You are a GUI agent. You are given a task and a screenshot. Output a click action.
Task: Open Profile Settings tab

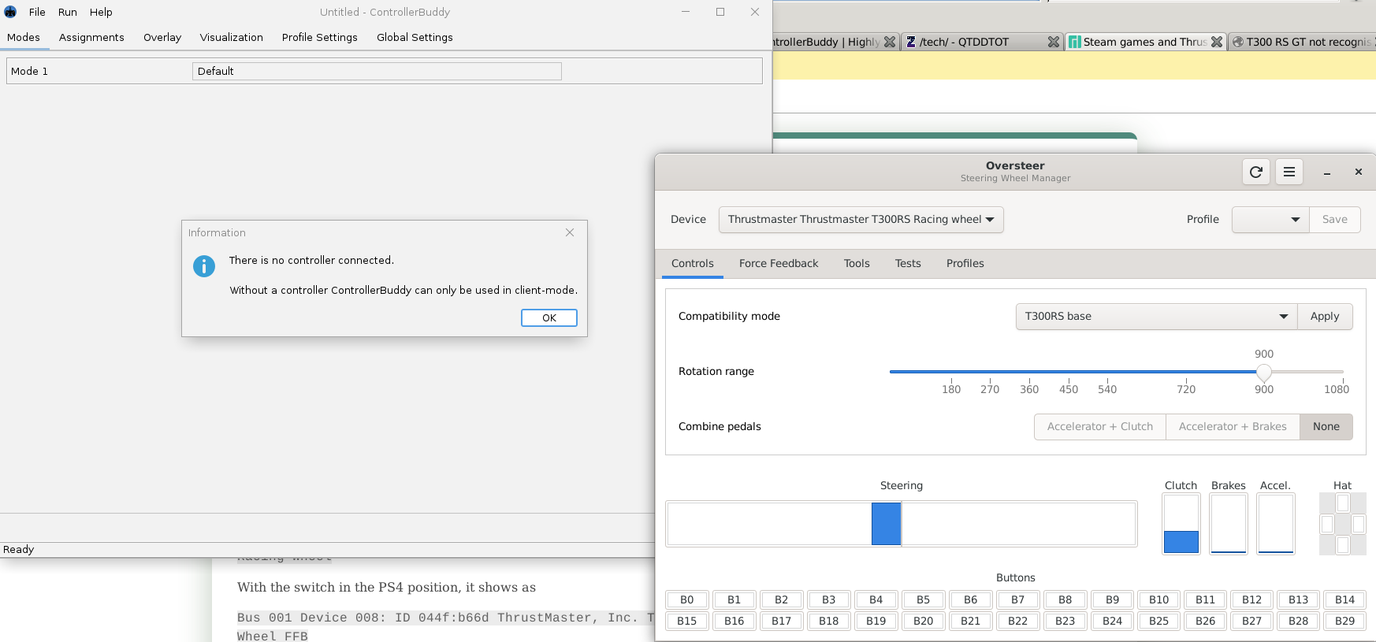click(320, 37)
